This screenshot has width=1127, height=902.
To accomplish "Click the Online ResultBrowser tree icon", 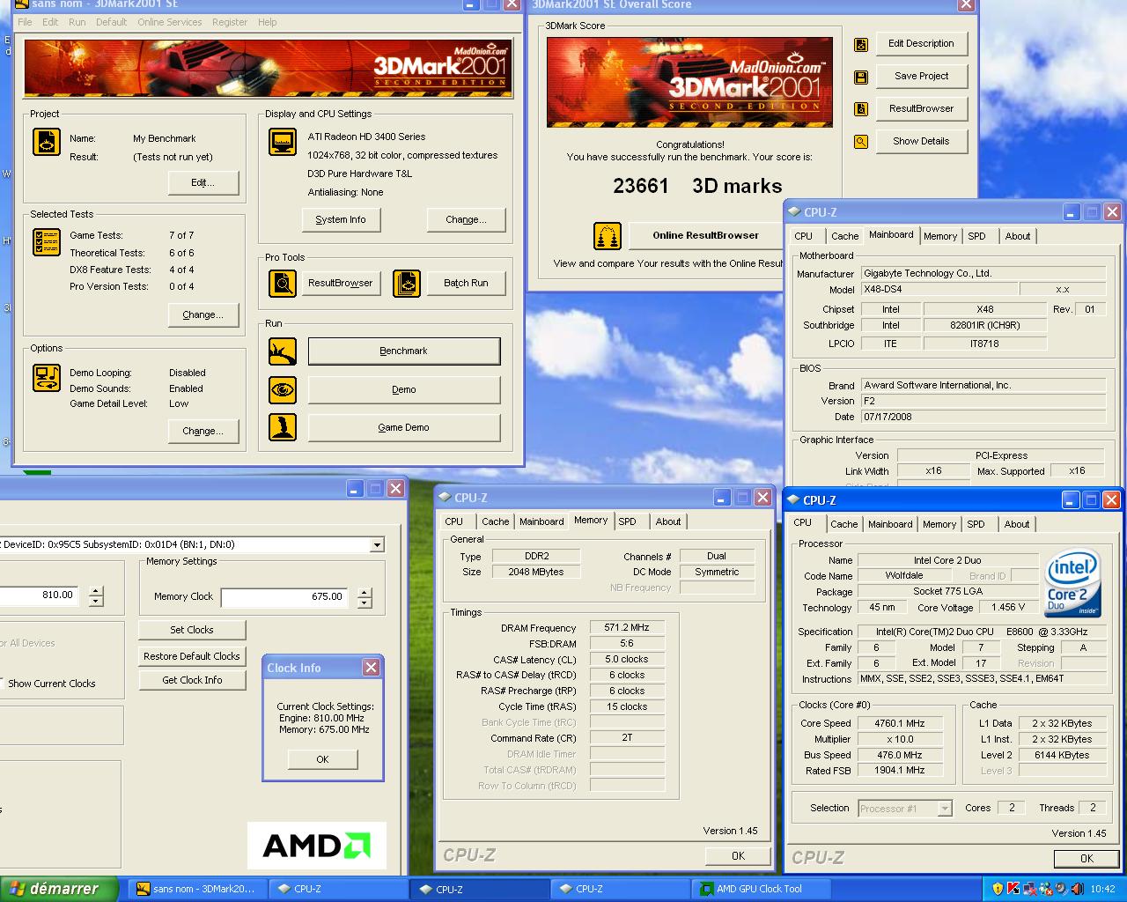I will point(608,235).
